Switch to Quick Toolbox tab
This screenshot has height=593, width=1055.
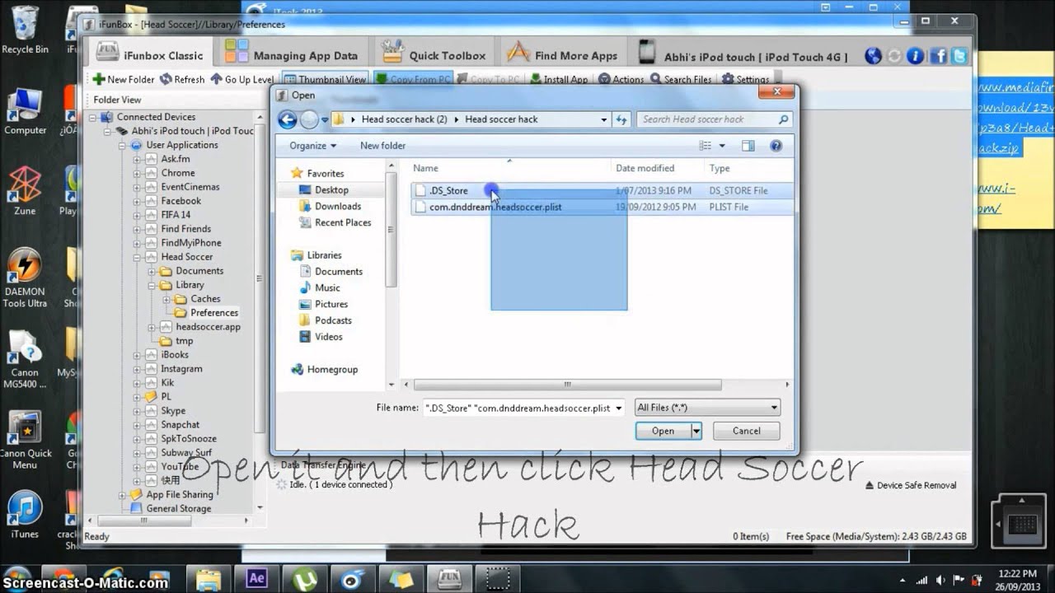tap(434, 55)
